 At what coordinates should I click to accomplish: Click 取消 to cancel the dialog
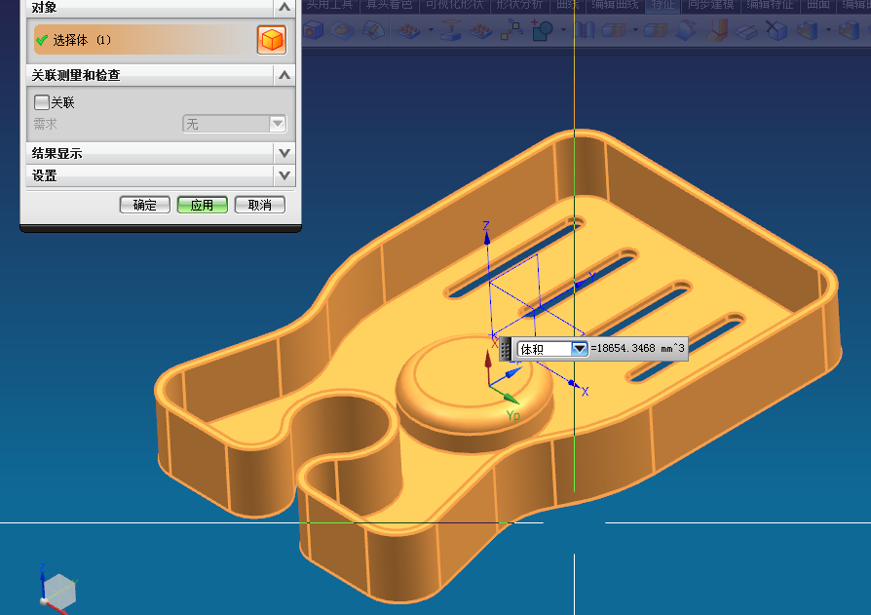[x=259, y=205]
